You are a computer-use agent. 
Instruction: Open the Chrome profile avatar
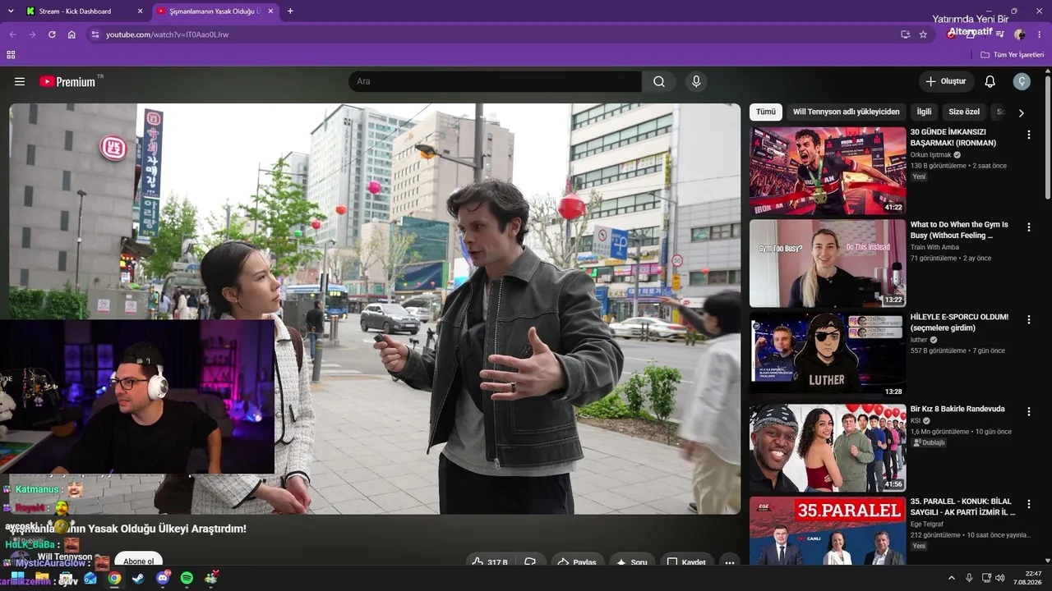pyautogui.click(x=1020, y=34)
